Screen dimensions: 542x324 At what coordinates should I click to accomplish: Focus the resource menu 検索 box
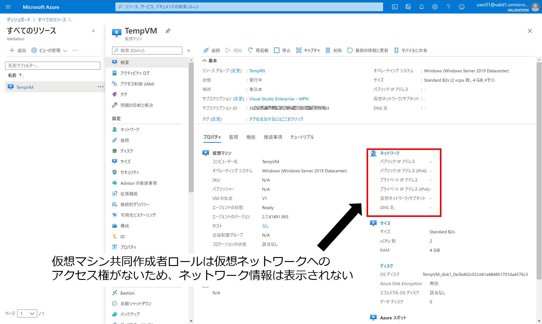pyautogui.click(x=147, y=50)
